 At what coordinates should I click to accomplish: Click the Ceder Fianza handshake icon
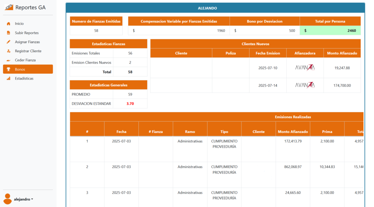[x=8, y=60]
